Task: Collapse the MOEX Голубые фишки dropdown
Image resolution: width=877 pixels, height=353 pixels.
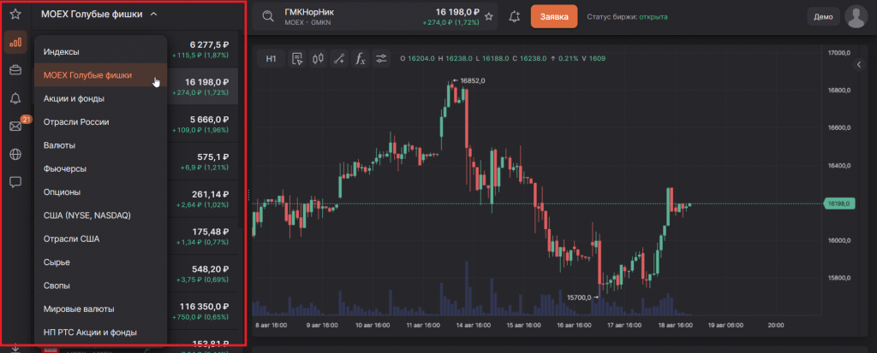Action: tap(99, 14)
